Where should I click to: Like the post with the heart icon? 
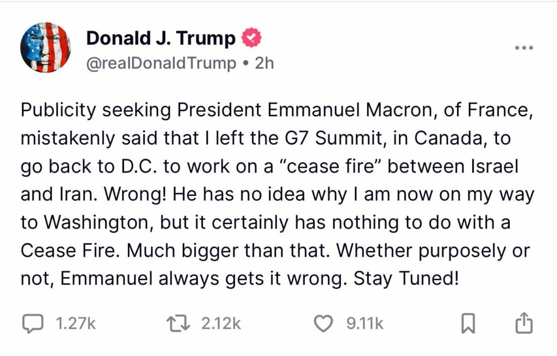point(324,324)
